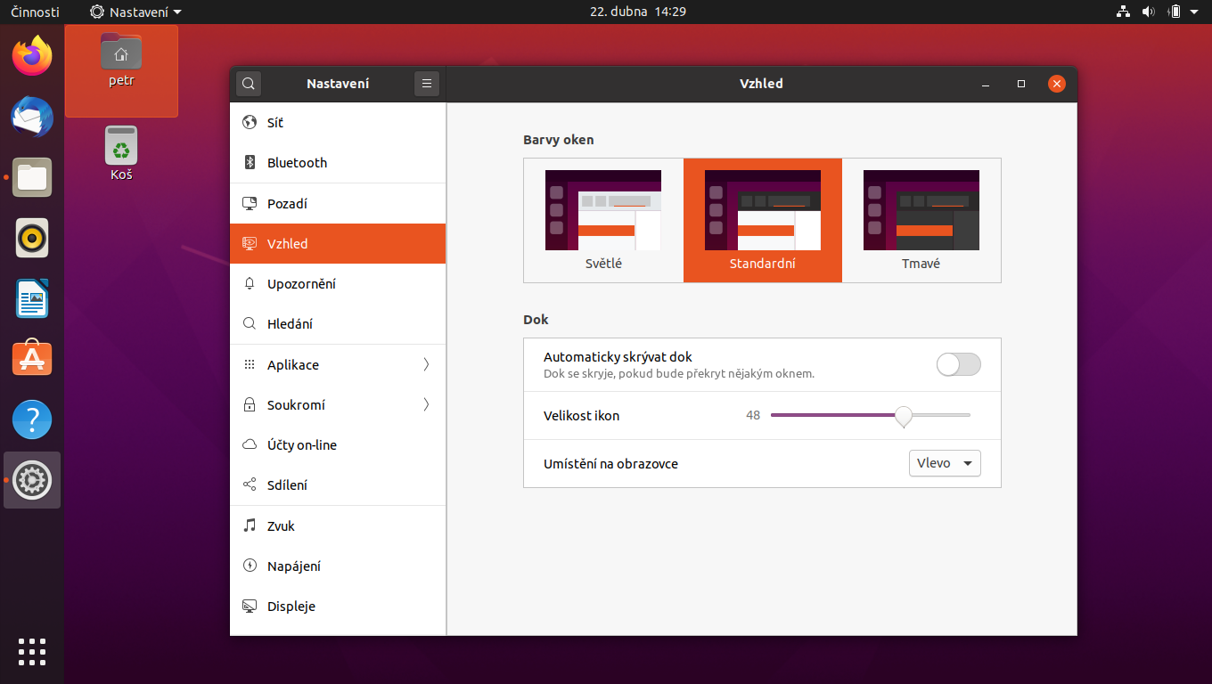Click the network status icon in top bar

click(x=1123, y=12)
